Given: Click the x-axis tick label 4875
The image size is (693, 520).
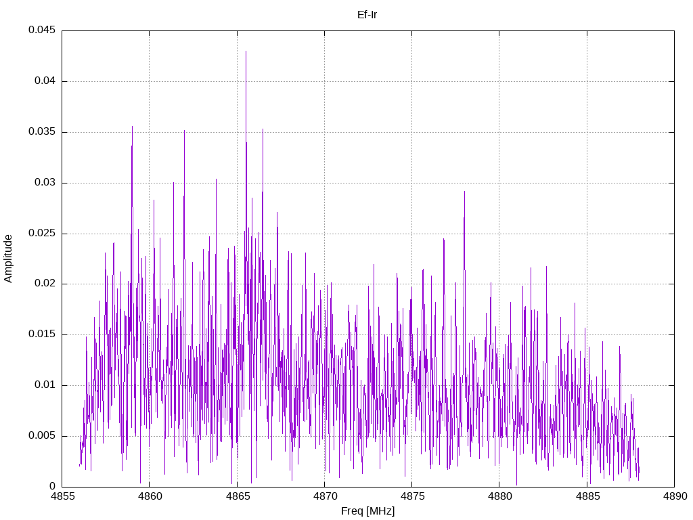Looking at the screenshot, I should tap(412, 496).
